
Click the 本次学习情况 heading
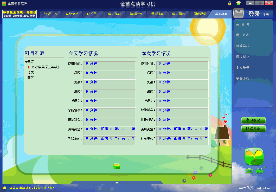coord(157,54)
